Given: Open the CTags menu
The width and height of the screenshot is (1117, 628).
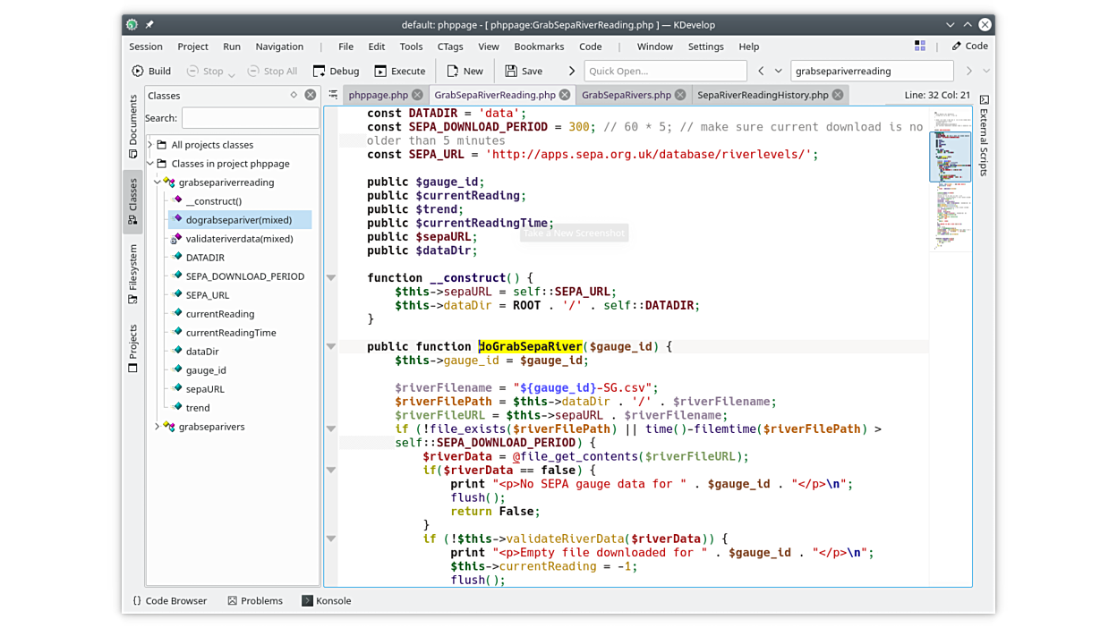Looking at the screenshot, I should pyautogui.click(x=449, y=47).
